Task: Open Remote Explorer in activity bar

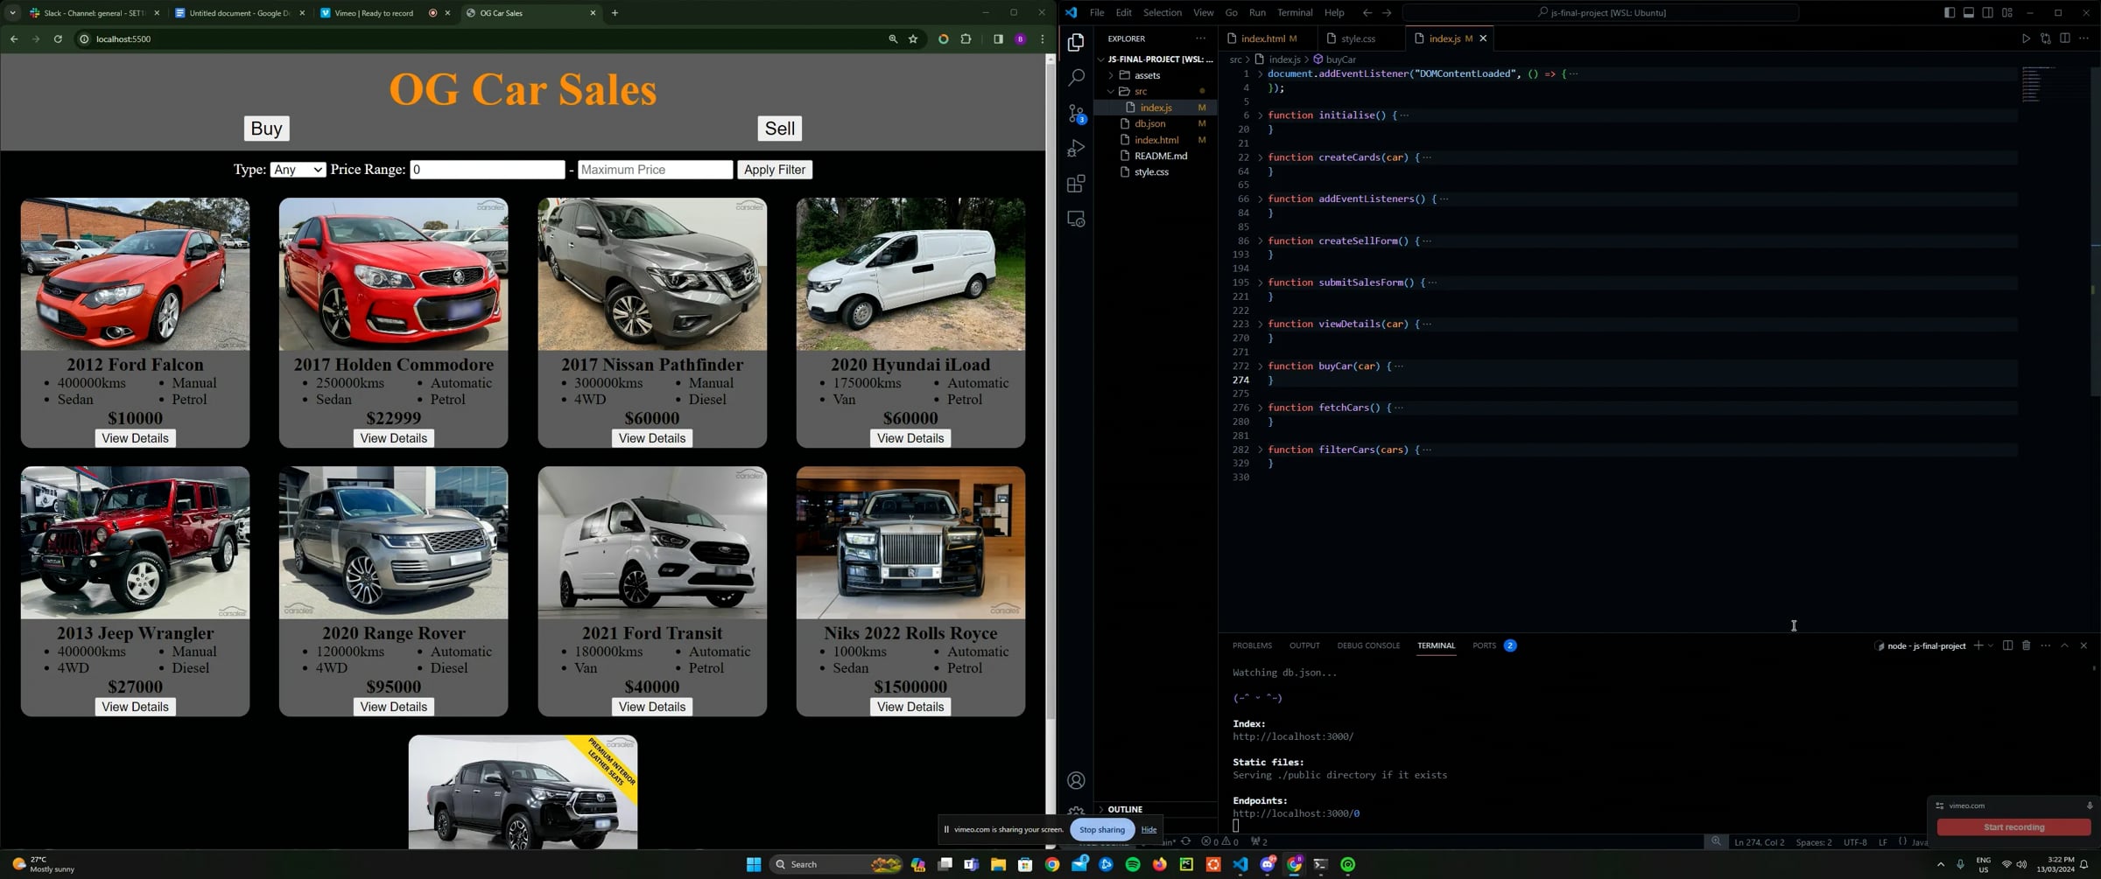Action: point(1076,220)
